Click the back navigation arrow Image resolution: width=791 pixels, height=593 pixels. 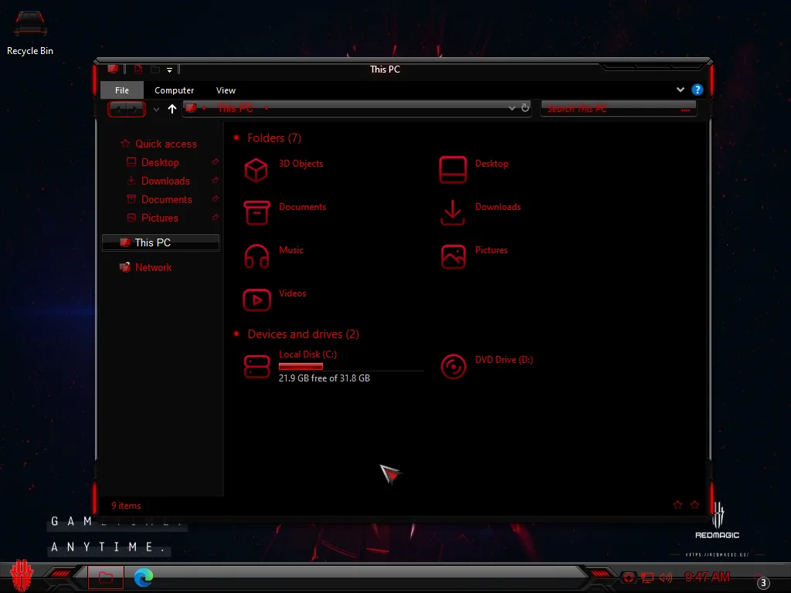[x=117, y=109]
